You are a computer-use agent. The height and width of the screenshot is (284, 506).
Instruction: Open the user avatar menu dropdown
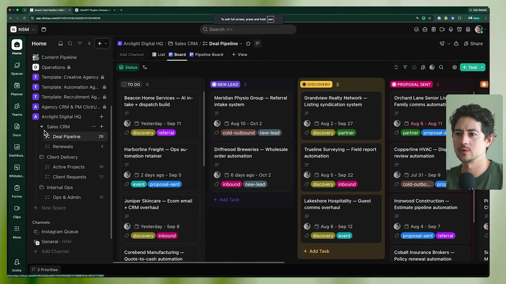tap(480, 29)
